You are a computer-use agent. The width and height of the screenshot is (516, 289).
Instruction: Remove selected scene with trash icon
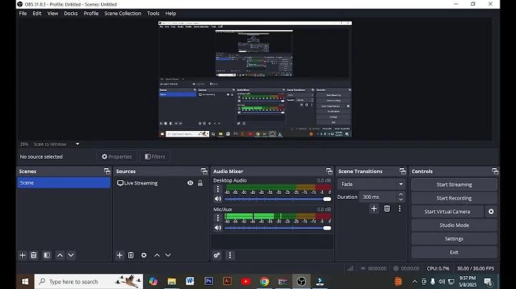(34, 255)
